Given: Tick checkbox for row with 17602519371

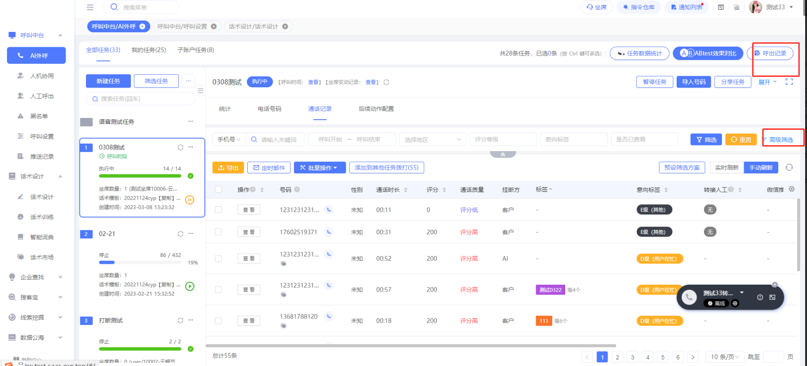Looking at the screenshot, I should [x=218, y=232].
